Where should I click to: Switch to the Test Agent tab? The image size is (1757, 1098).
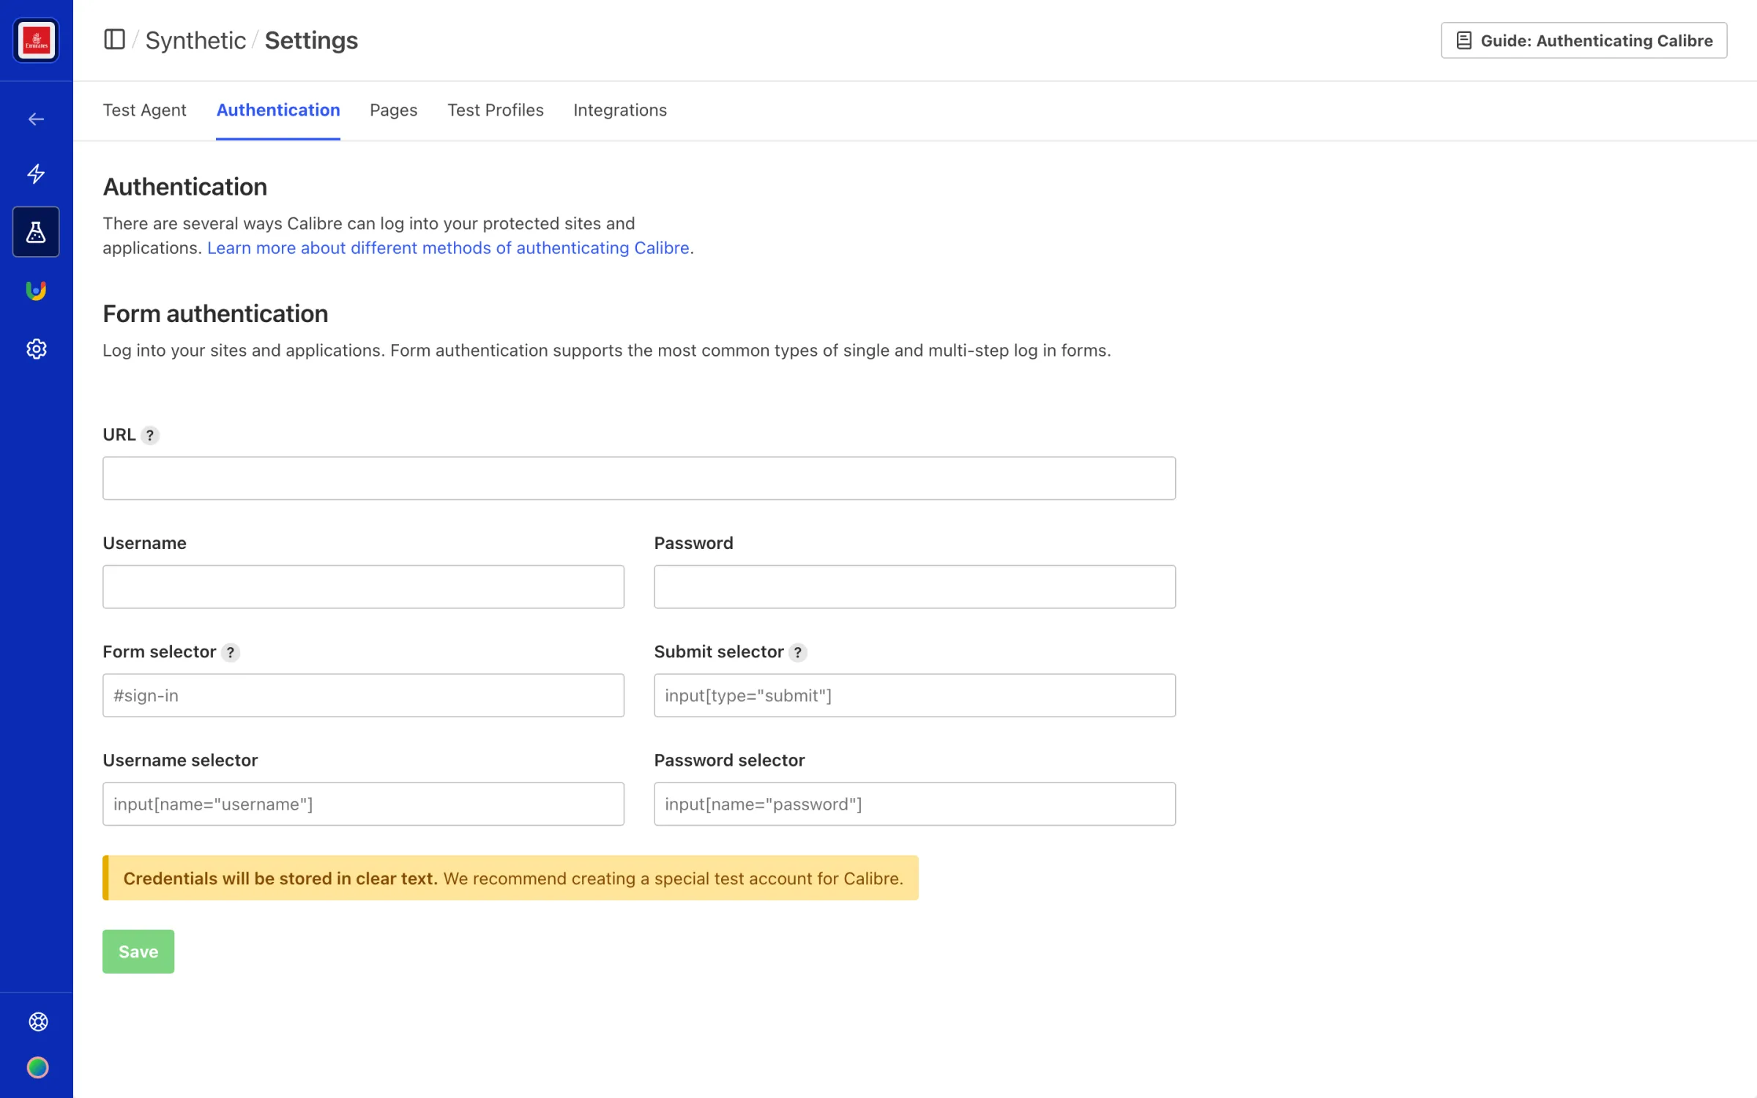pyautogui.click(x=144, y=110)
